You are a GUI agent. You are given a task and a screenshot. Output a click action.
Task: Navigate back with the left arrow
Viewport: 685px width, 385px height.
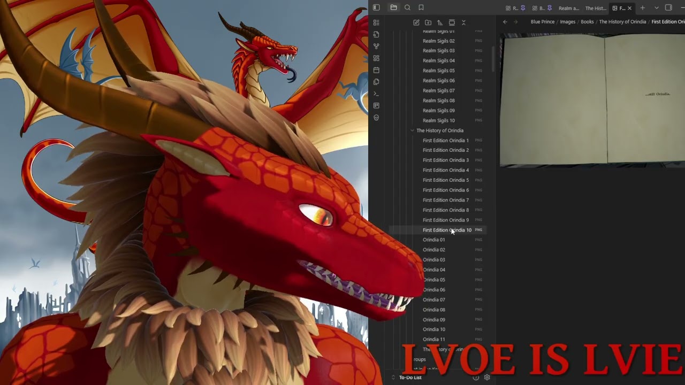coord(505,22)
